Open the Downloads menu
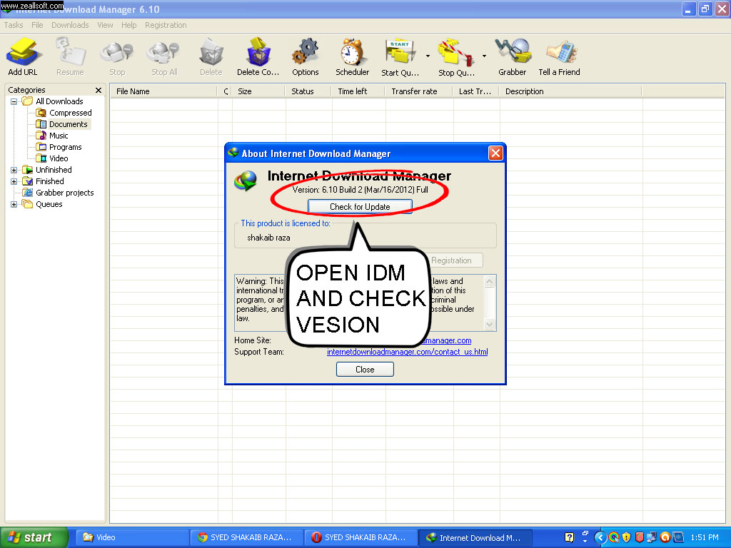 pos(70,25)
